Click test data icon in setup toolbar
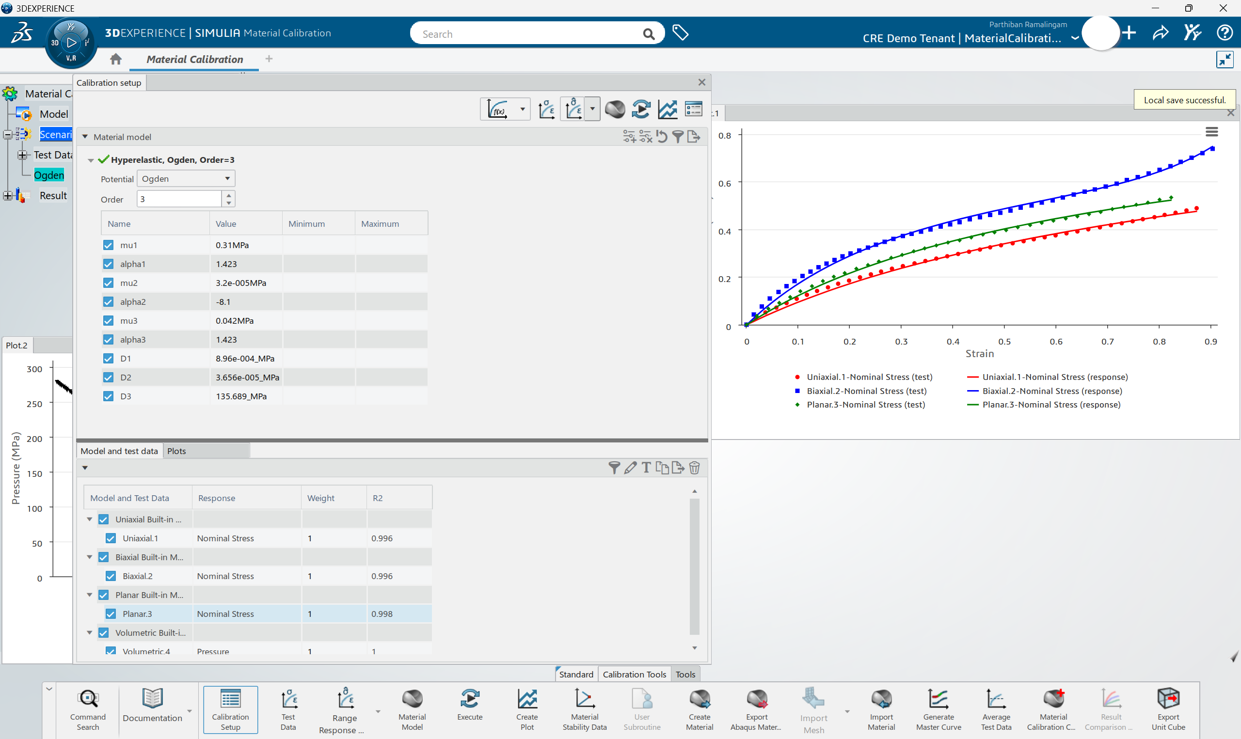Image resolution: width=1241 pixels, height=739 pixels. click(546, 109)
